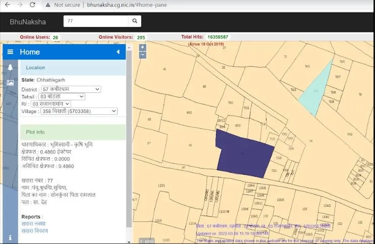The height and width of the screenshot is (244, 375).
Task: Click the BhuNaksha site title
Action: (x=27, y=22)
